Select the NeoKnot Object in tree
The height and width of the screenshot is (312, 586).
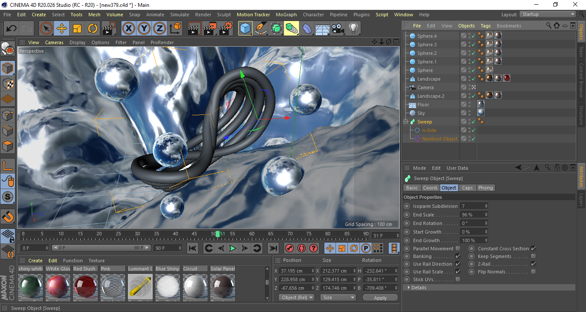440,139
